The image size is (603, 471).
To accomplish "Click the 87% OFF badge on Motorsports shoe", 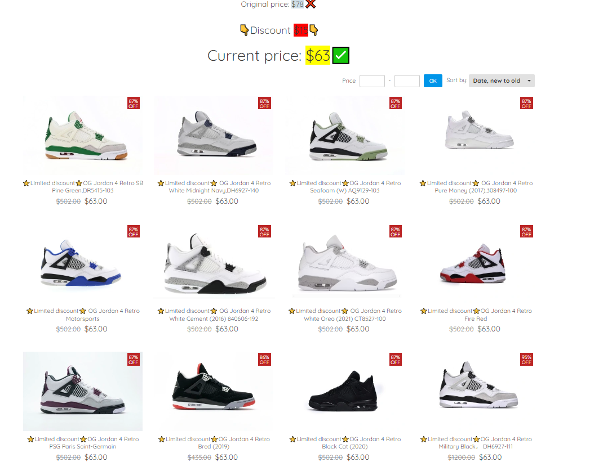I will pyautogui.click(x=134, y=231).
